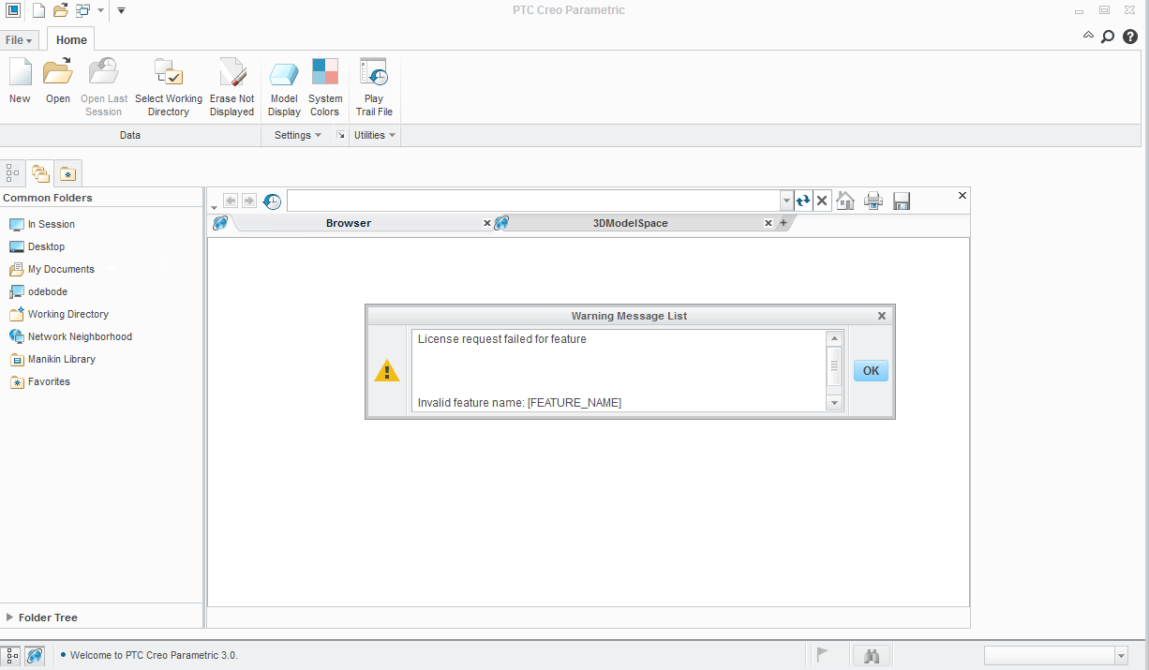Click the browser Back arrow

coord(231,201)
